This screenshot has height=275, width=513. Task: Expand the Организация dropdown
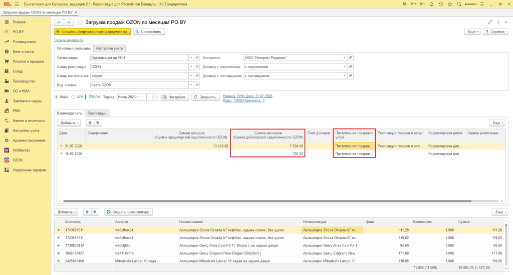pos(191,58)
